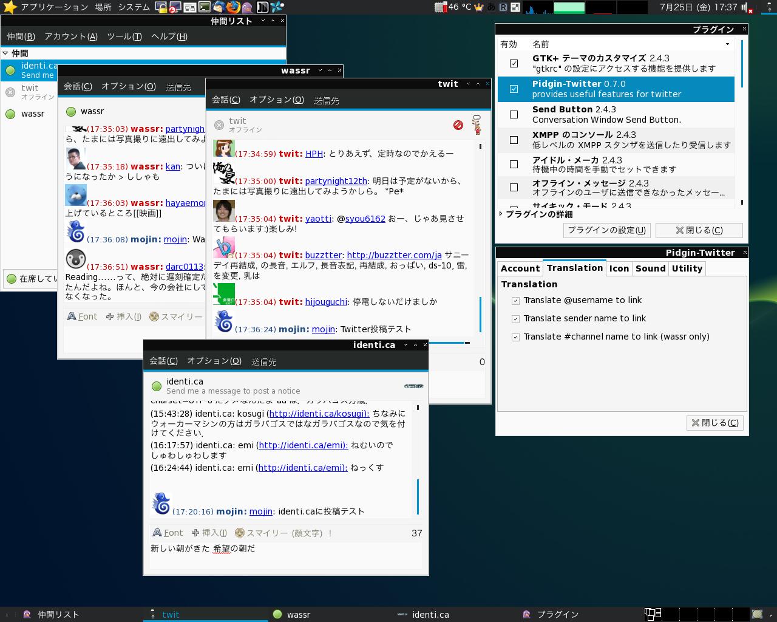Open the buzztter.com/ja link in twit
This screenshot has width=777, height=622.
(x=394, y=255)
